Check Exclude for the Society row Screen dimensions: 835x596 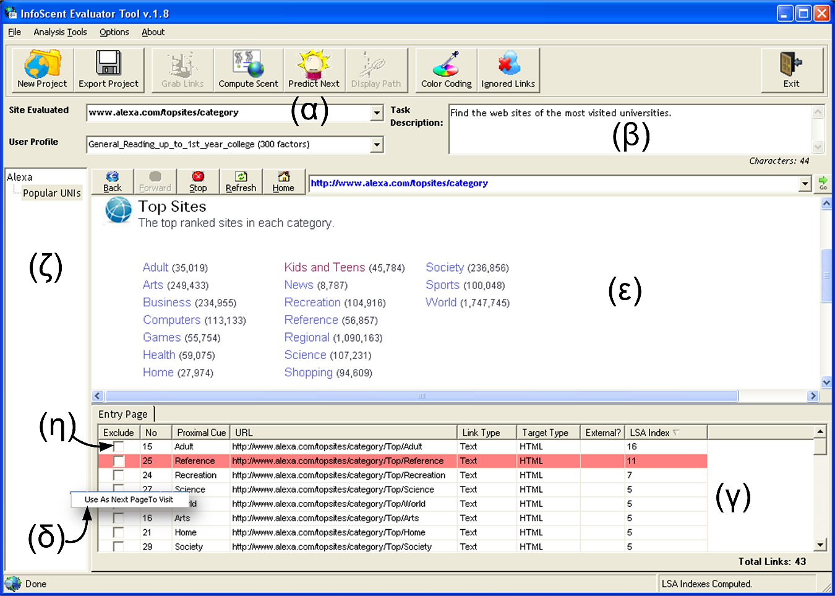click(x=118, y=546)
